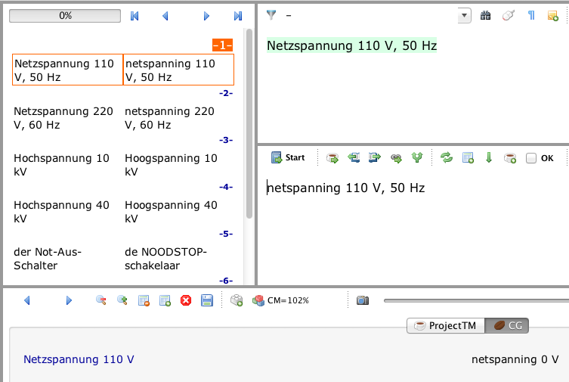Screen dimensions: 569x382
Task: Switch to the ProjectTM tab
Action: point(445,326)
